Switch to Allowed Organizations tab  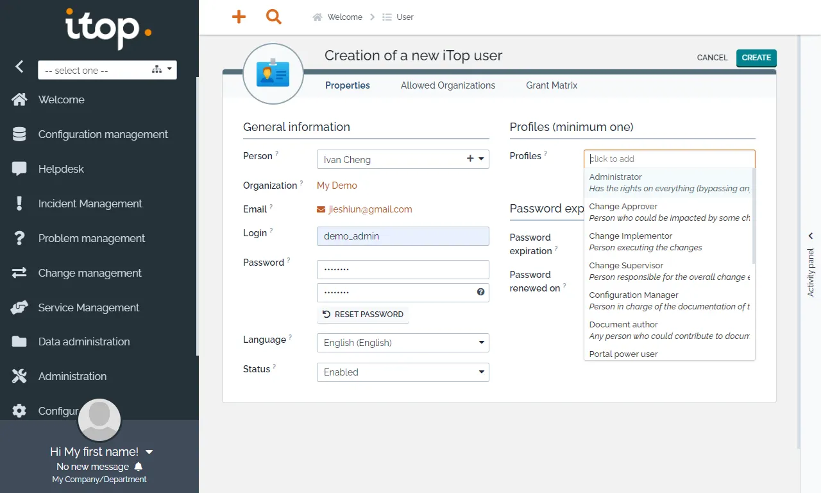point(448,85)
